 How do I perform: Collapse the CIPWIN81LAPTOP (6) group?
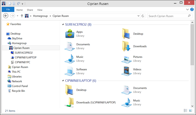(63, 81)
